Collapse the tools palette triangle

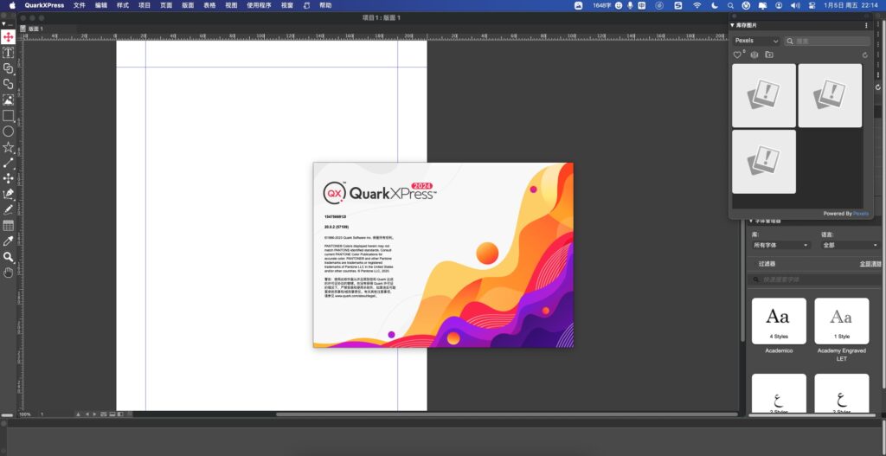tap(3, 24)
